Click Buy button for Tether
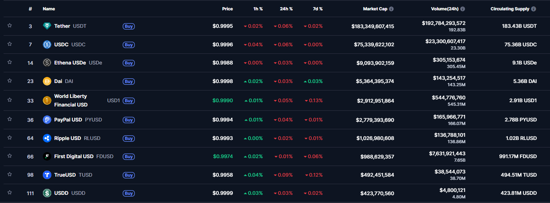The height and width of the screenshot is (203, 550). (x=129, y=26)
